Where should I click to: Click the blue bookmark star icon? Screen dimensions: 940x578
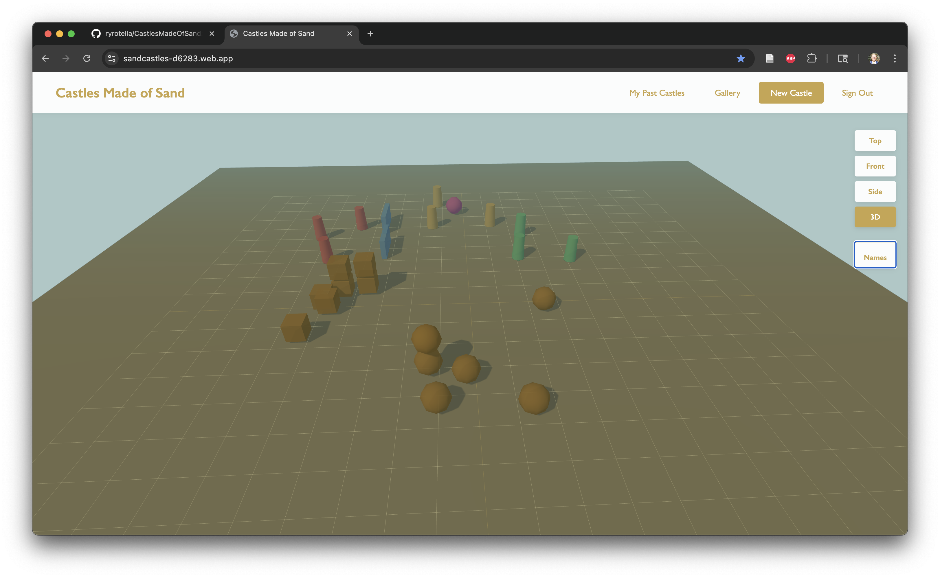741,58
